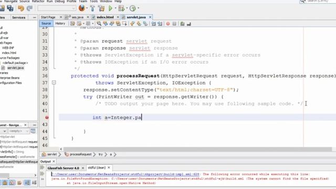Click the Undo arrow icon
Viewport: 336px width, 189px height.
pos(21,8)
